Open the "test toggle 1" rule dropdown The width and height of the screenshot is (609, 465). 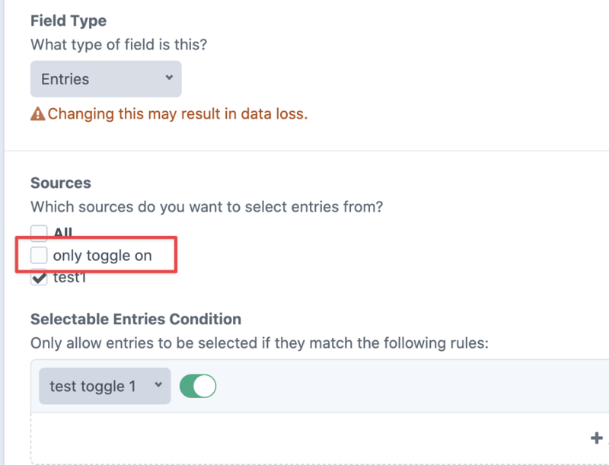click(x=104, y=387)
